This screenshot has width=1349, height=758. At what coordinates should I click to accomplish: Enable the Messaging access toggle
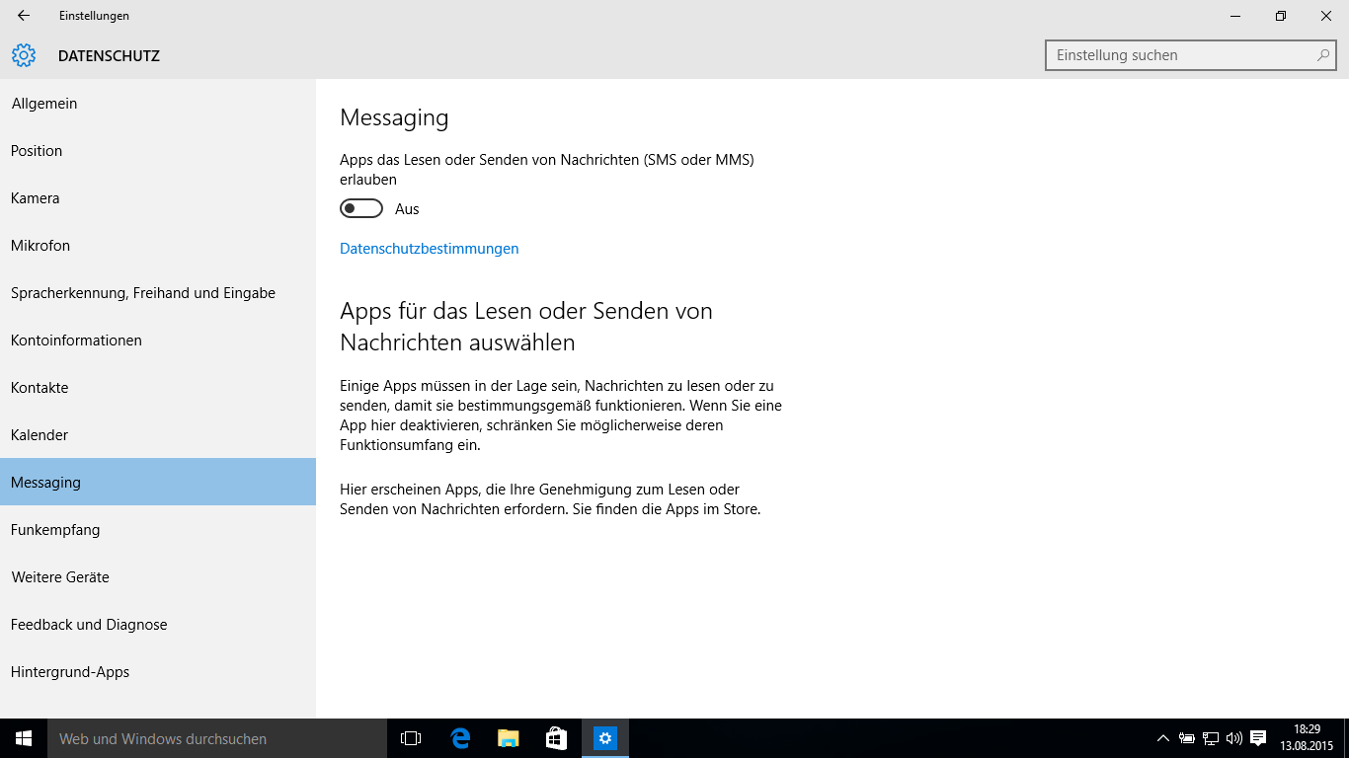click(361, 209)
